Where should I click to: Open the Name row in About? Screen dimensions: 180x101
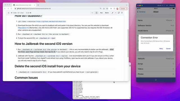tap(156, 20)
